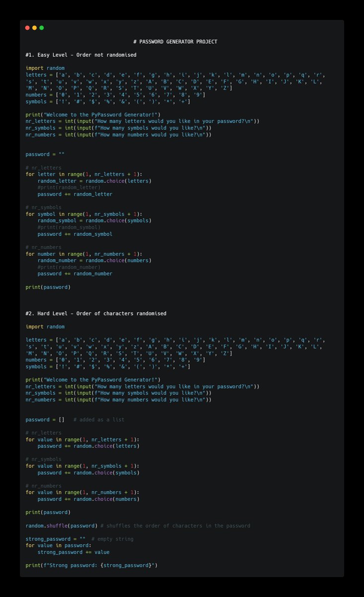Click the 'password = ""' empty string line
This screenshot has height=597, width=364.
[x=45, y=154]
